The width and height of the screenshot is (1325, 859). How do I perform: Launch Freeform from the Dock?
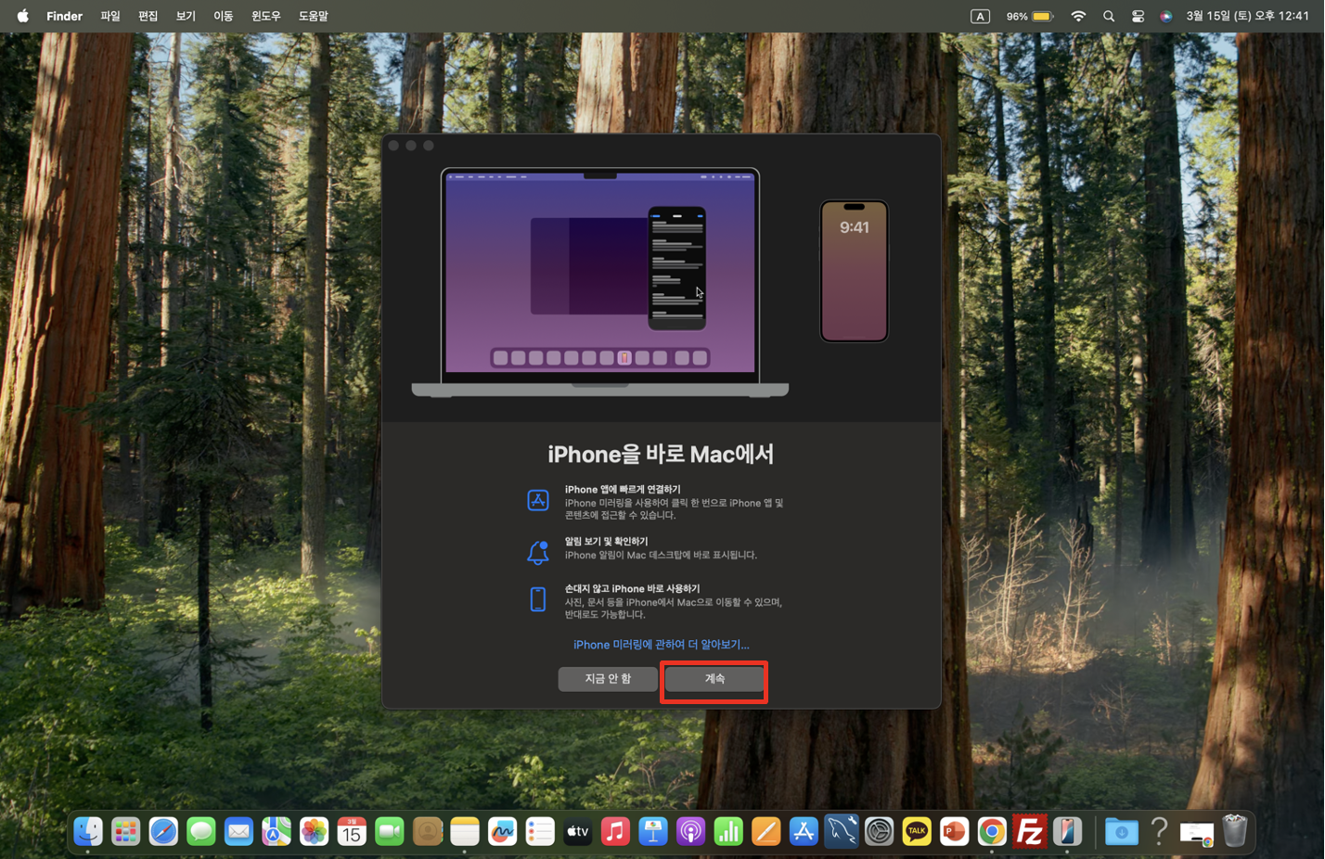point(503,832)
